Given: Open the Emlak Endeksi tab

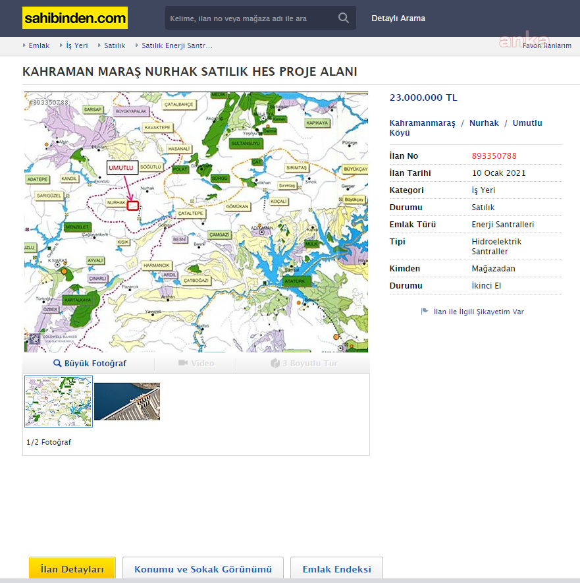Looking at the screenshot, I should tap(336, 569).
